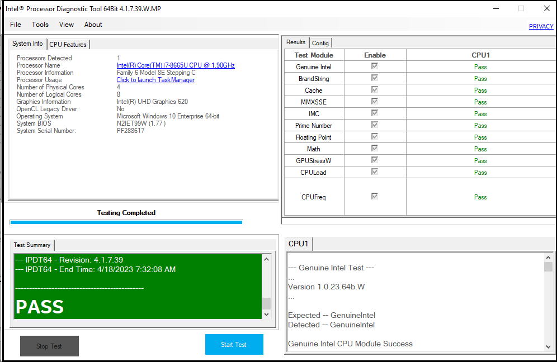This screenshot has height=362, width=557.
Task: Toggle the Genuine Intel test checkbox
Action: (375, 66)
